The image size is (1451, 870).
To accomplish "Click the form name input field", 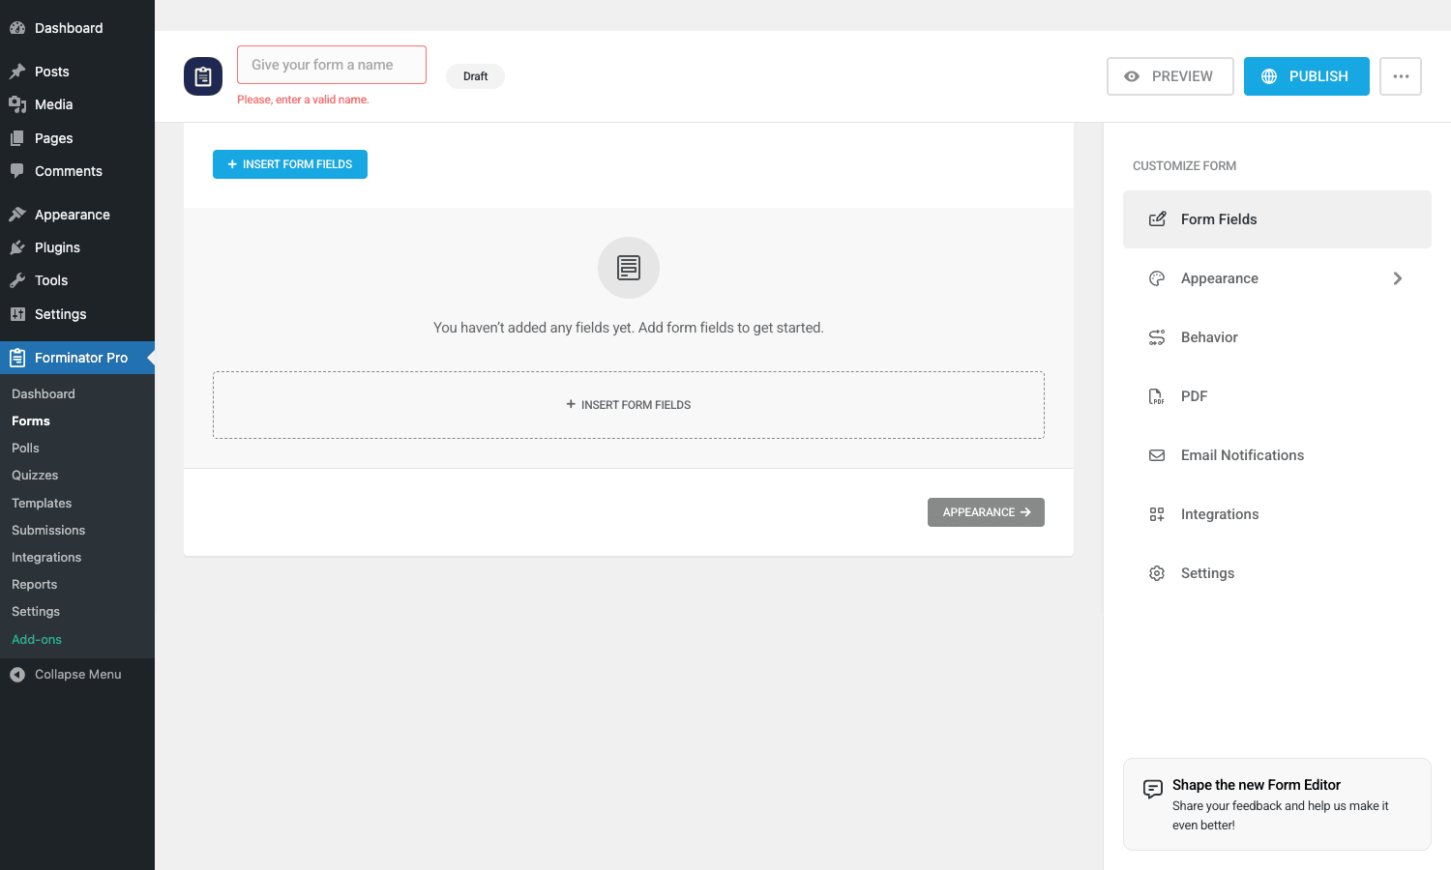I will coord(332,65).
